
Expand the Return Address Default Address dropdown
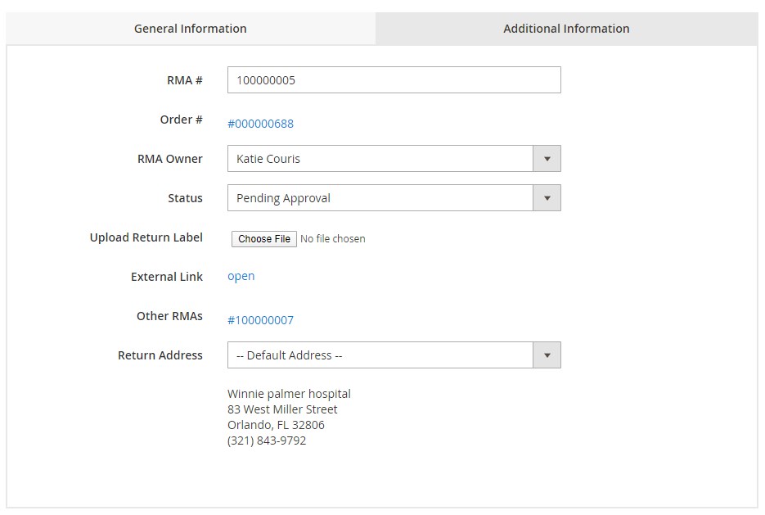(x=380, y=355)
